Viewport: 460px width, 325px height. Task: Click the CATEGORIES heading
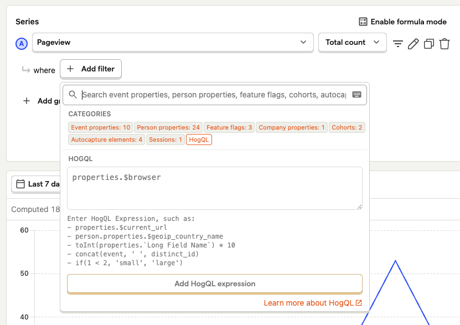pyautogui.click(x=90, y=114)
